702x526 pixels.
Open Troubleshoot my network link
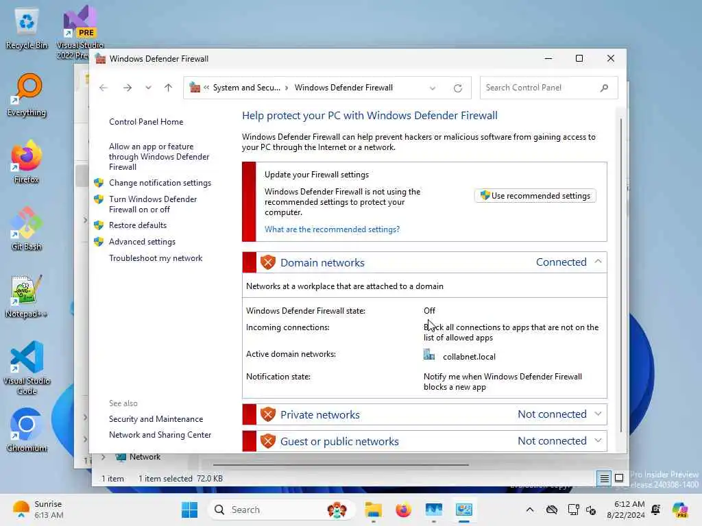(156, 258)
